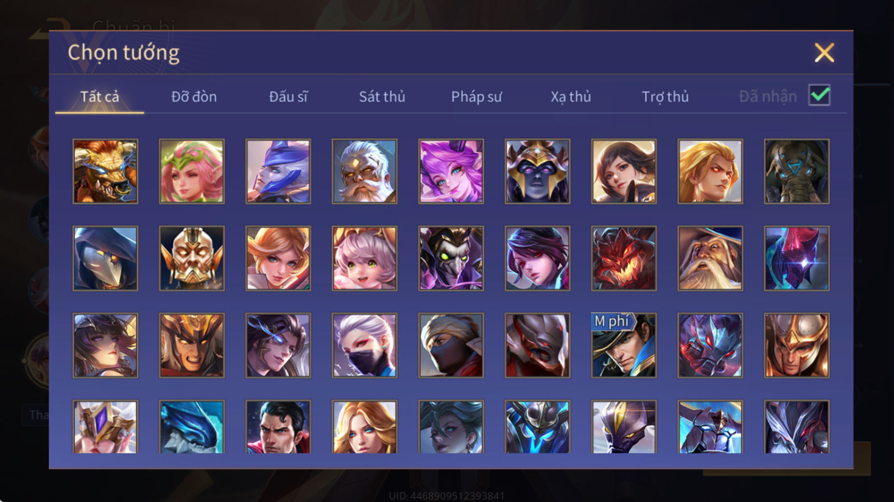Select the orange bull-faced hero portrait

coord(105,171)
